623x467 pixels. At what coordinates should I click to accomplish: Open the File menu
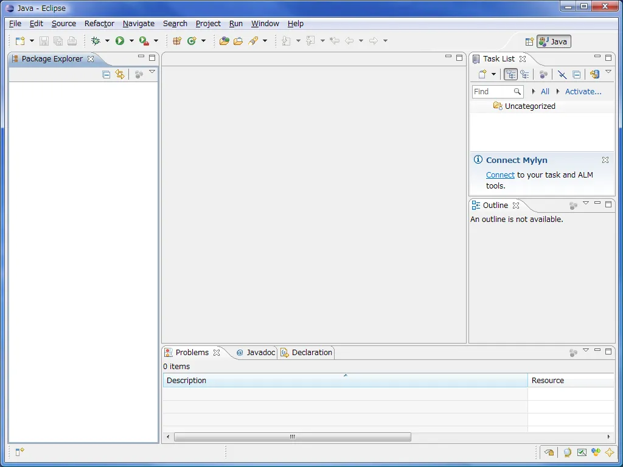[x=15, y=24]
